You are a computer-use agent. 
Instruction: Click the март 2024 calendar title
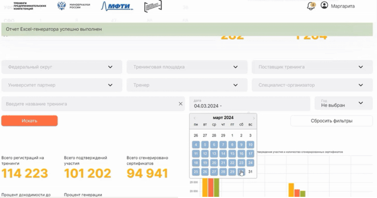click(223, 118)
